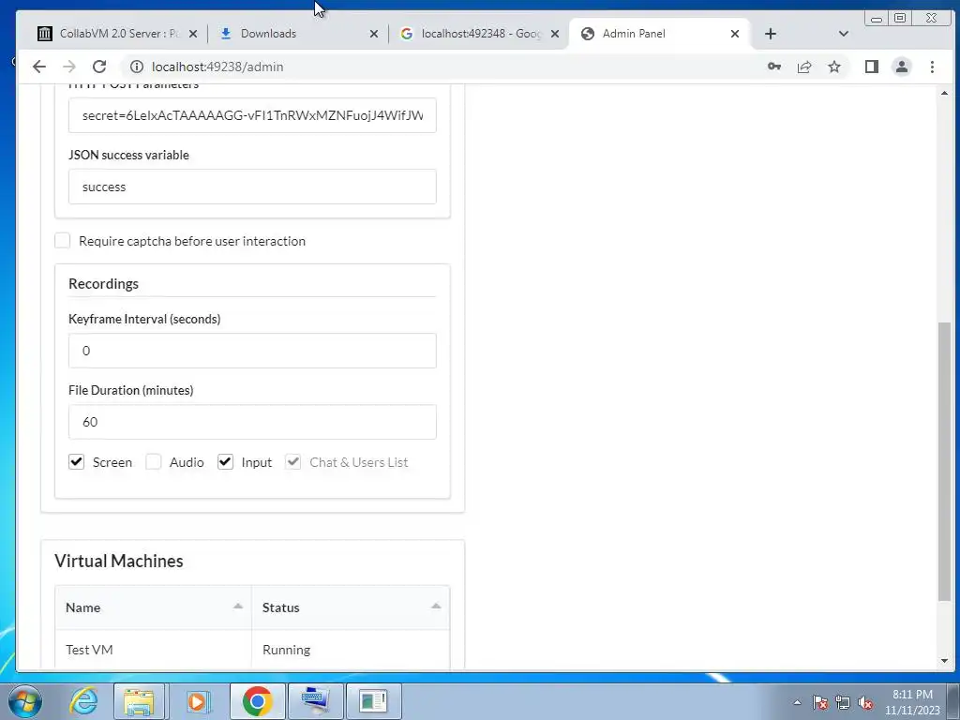This screenshot has width=960, height=720.
Task: Click the Virtual Machines heading
Action: click(x=119, y=561)
